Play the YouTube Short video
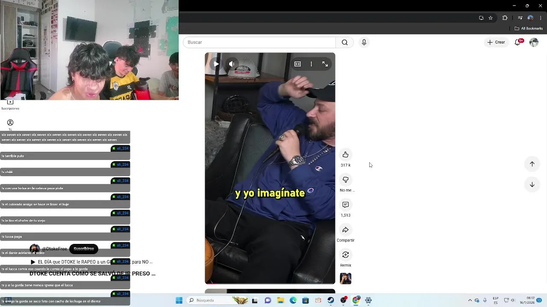 point(216,64)
